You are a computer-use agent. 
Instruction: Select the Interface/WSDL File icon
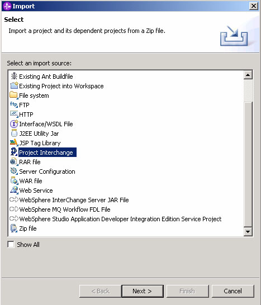click(x=14, y=123)
